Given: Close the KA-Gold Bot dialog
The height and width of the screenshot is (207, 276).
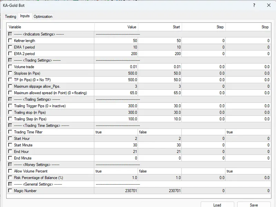Looking at the screenshot, I should point(269,5).
